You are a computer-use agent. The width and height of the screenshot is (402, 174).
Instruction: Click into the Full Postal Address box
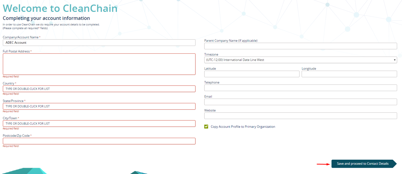pyautogui.click(x=99, y=64)
